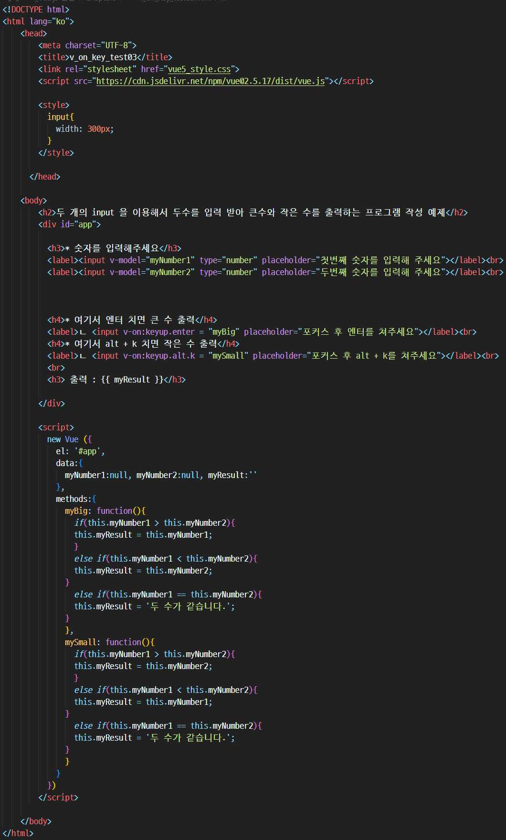Click the el: '#app', line
Screen dimensions: 506x840
[81, 451]
